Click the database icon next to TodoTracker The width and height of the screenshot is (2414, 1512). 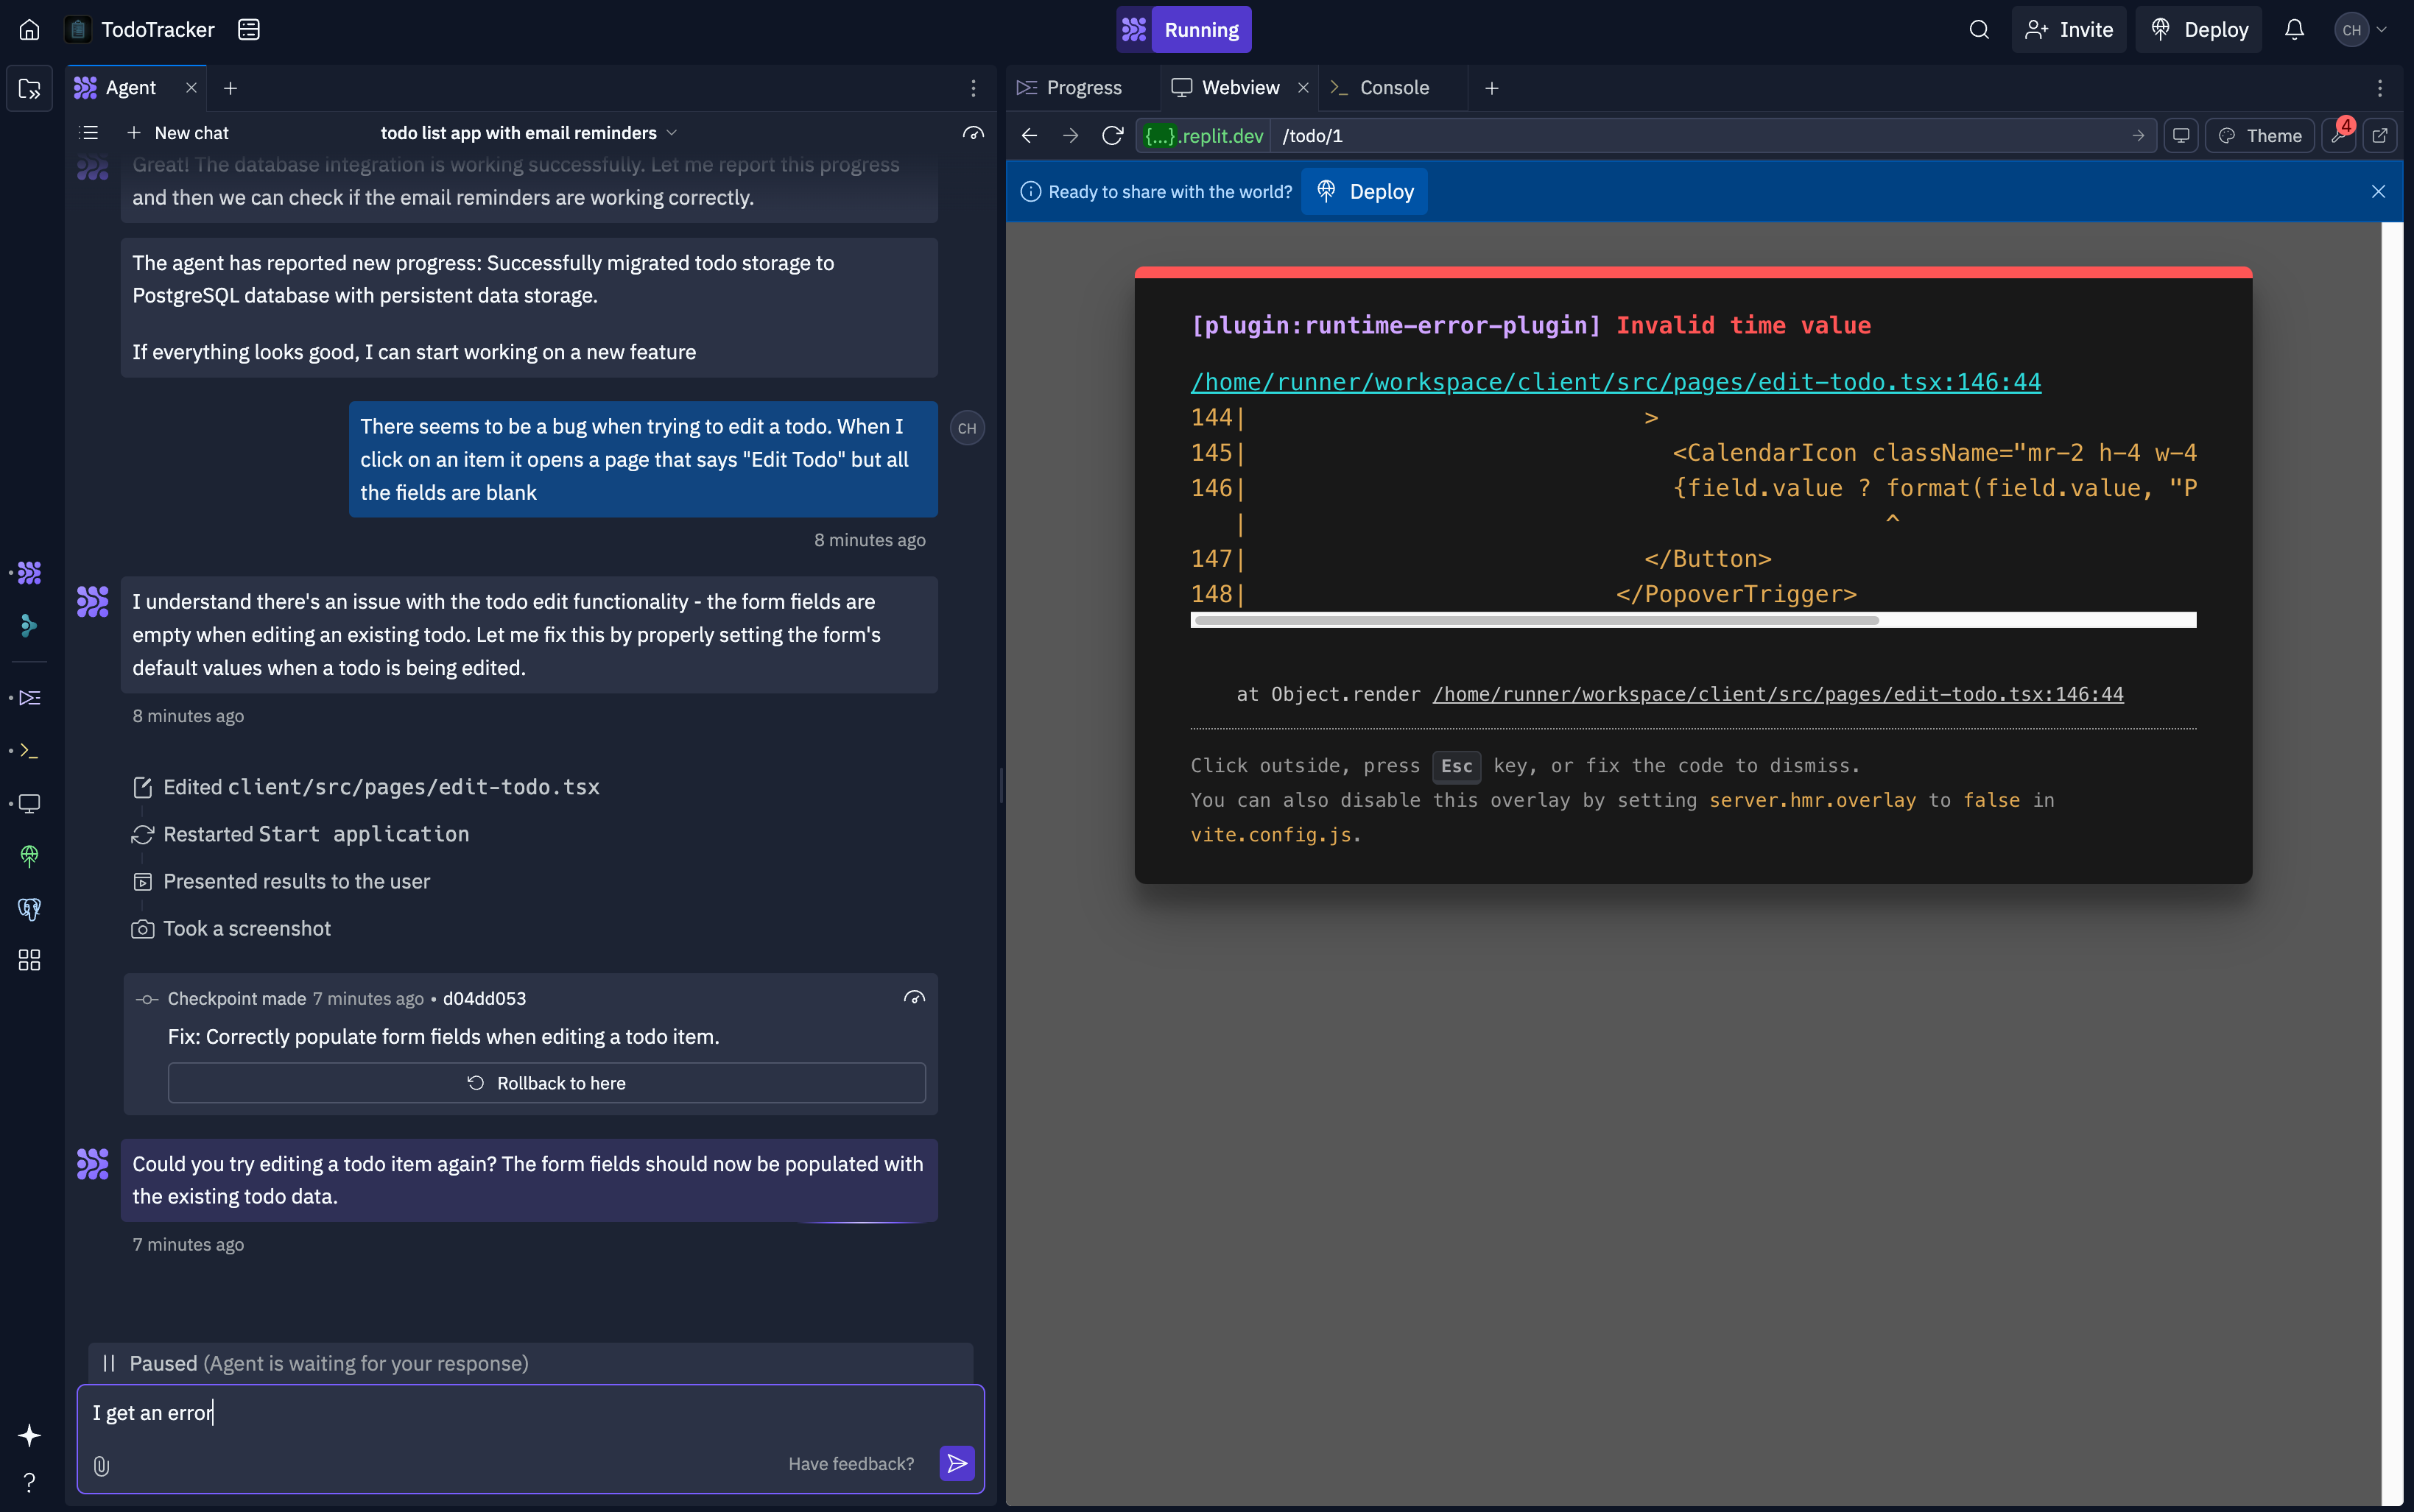point(248,29)
